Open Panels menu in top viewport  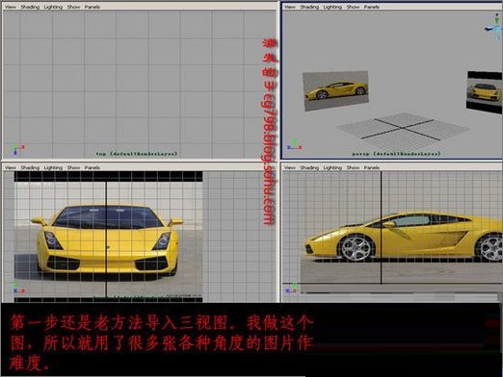[x=93, y=7]
